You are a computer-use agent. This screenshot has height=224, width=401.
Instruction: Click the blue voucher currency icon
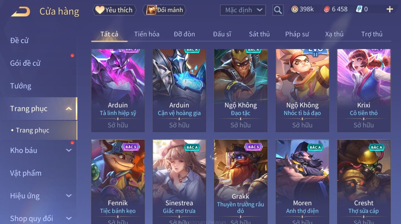[x=359, y=9]
